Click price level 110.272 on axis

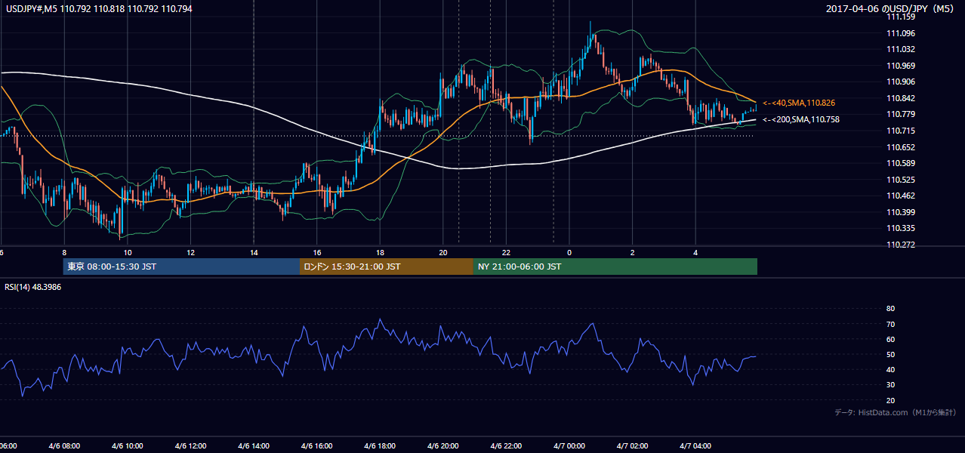tap(901, 245)
